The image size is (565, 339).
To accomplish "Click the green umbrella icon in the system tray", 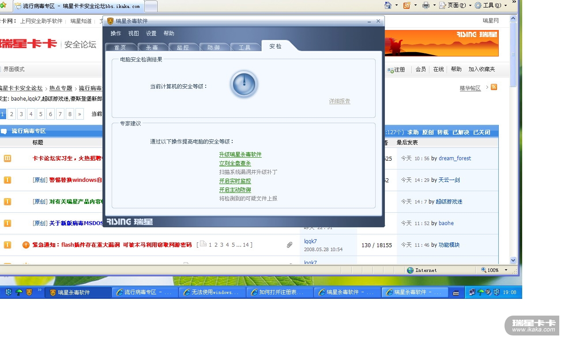I will (481, 292).
